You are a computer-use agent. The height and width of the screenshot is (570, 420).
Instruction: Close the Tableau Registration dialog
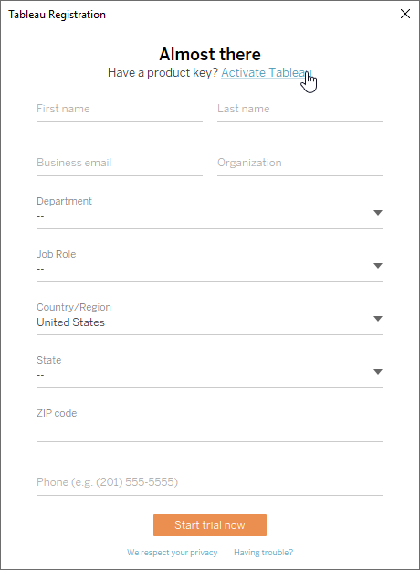coord(405,15)
